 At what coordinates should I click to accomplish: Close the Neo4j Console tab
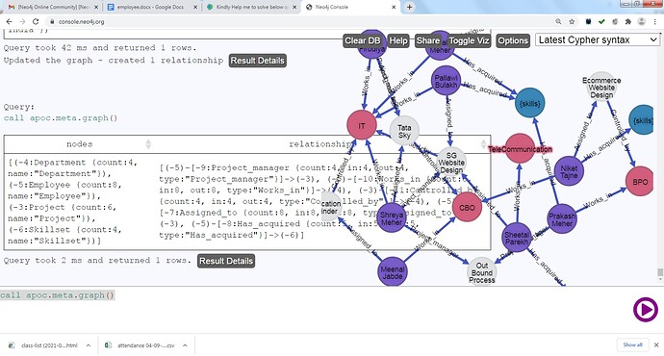click(394, 7)
